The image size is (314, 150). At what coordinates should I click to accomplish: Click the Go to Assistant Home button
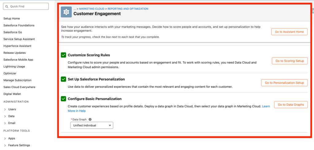click(289, 32)
